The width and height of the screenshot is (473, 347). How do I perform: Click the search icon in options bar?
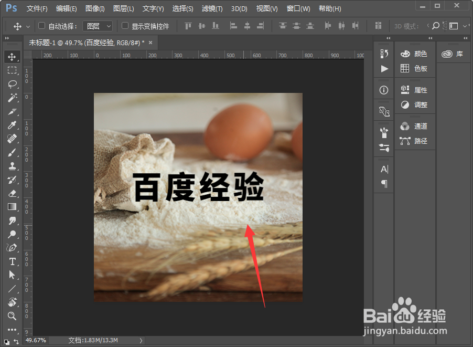pyautogui.click(x=436, y=26)
